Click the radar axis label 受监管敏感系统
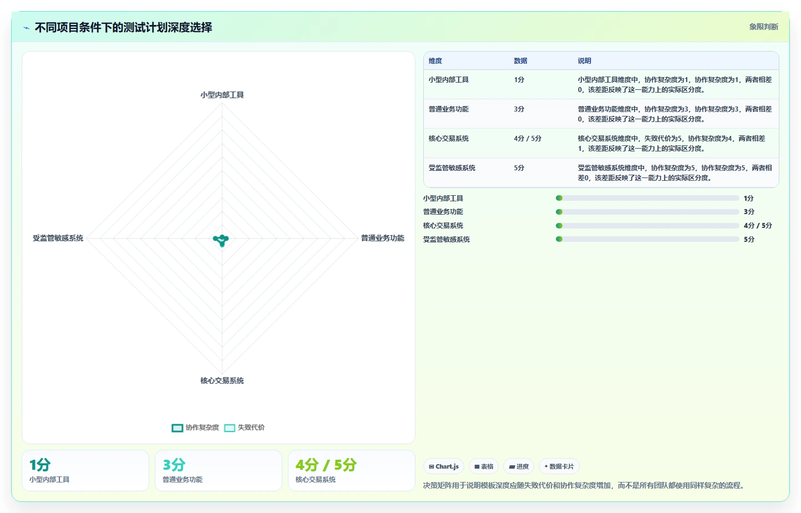The width and height of the screenshot is (801, 513). [x=58, y=238]
